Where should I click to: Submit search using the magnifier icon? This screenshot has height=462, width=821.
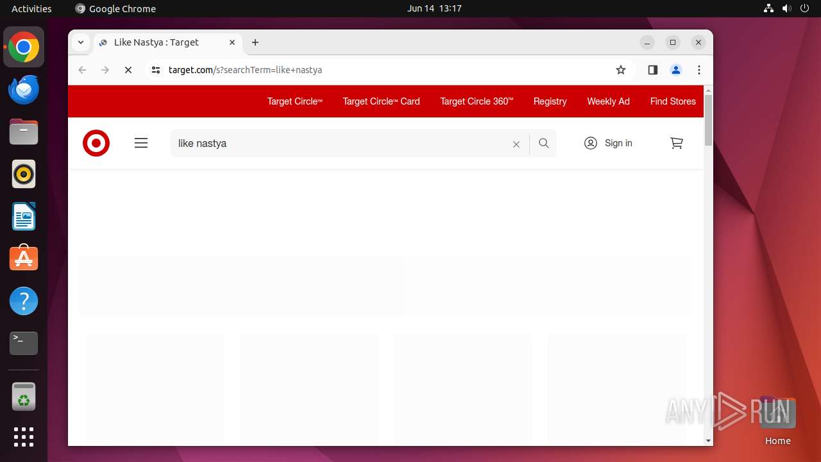pyautogui.click(x=544, y=143)
